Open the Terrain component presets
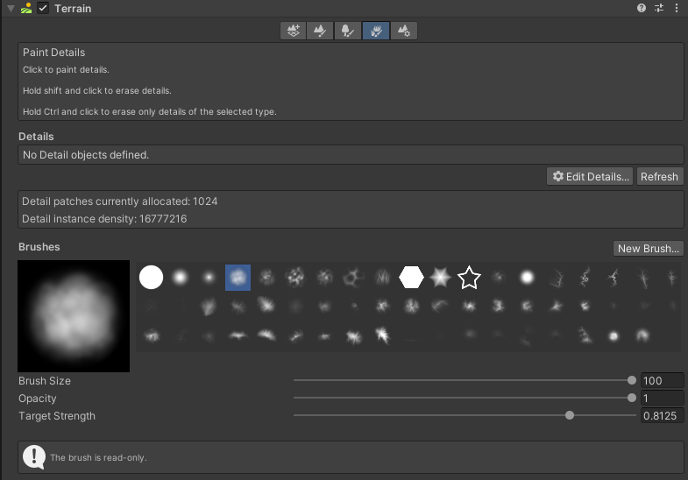Screen dimensions: 688x480 pyautogui.click(x=659, y=8)
